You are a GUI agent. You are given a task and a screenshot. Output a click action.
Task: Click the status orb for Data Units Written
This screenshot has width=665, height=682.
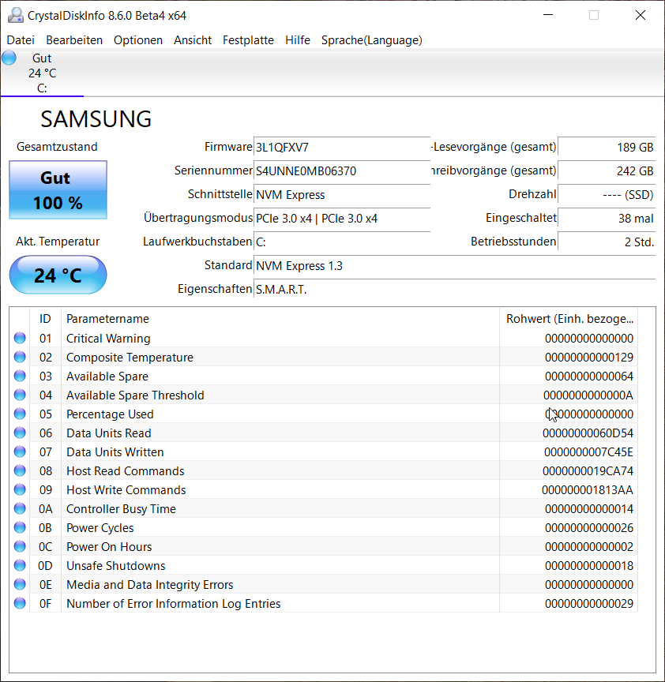coord(20,452)
